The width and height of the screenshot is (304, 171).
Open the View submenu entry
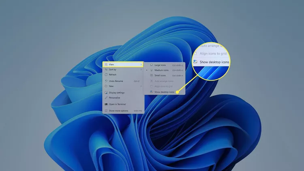(123, 64)
